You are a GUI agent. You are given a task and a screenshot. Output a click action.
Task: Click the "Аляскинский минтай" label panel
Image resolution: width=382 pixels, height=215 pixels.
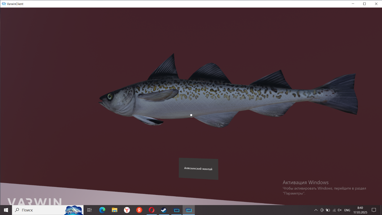198,169
